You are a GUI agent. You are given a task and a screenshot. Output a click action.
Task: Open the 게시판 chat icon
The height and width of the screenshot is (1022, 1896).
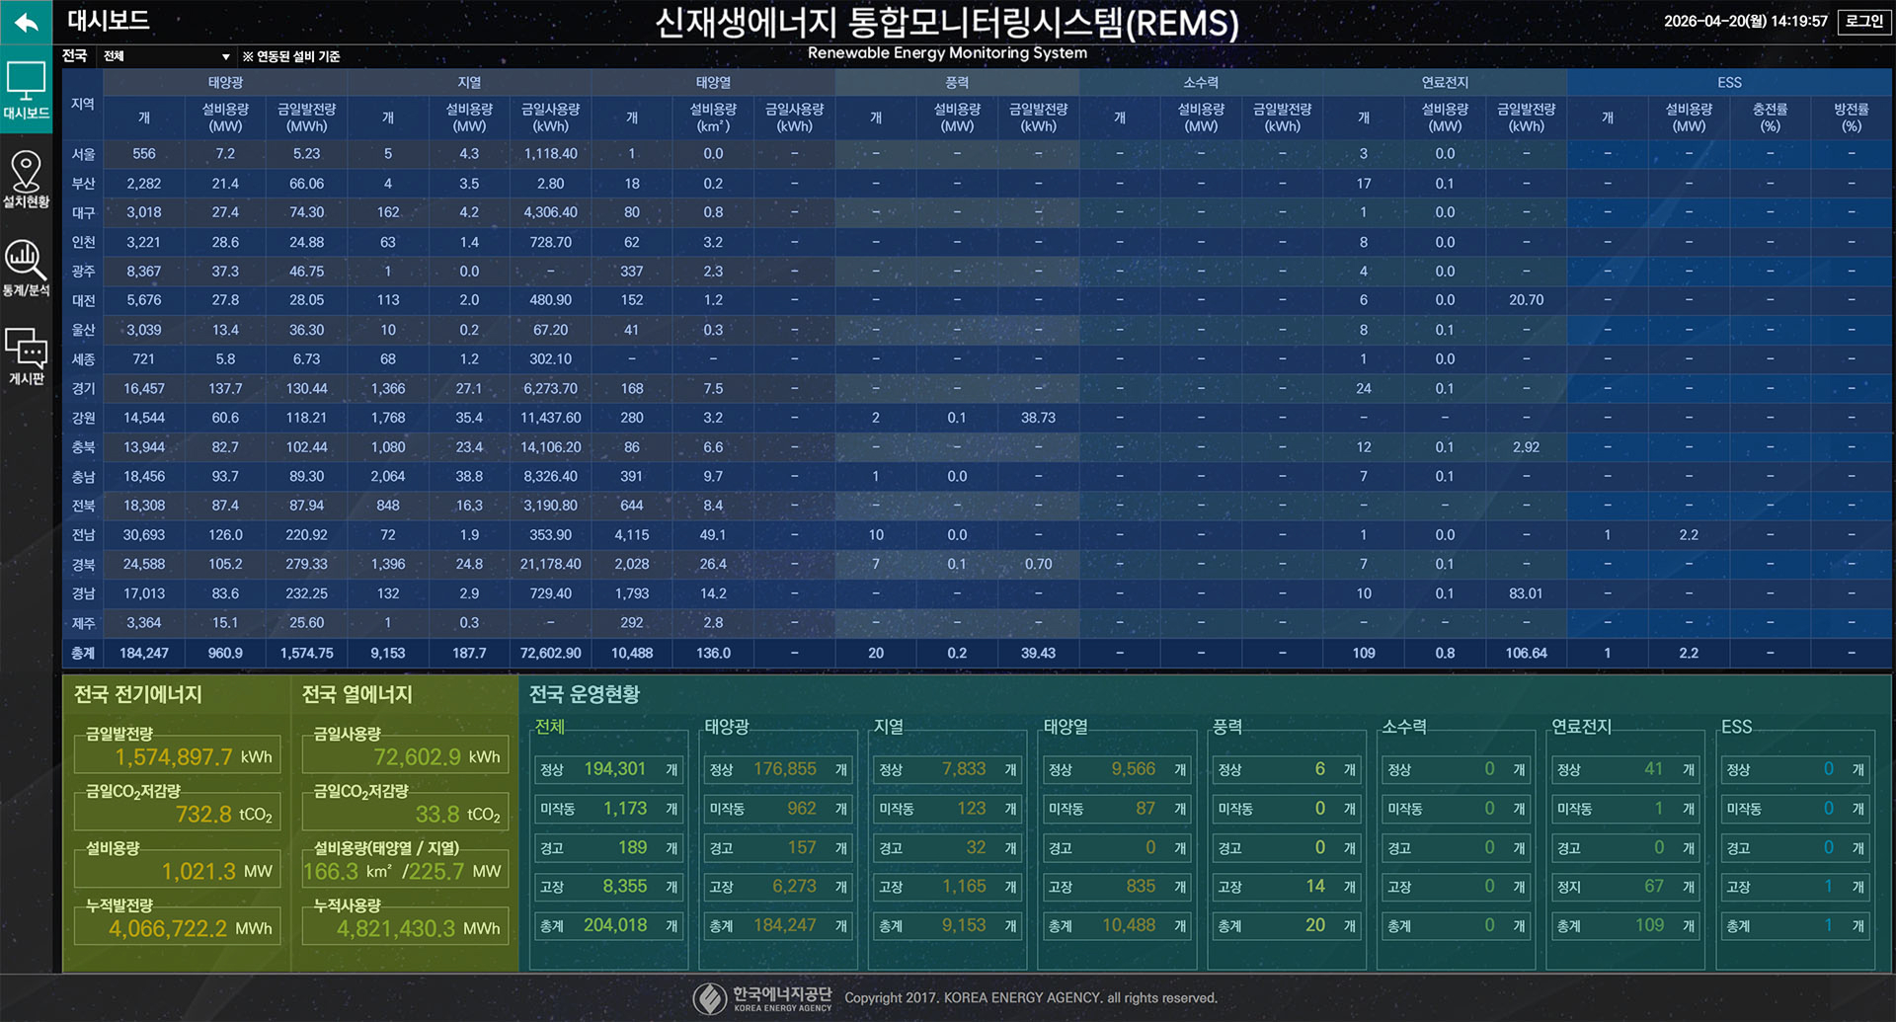coord(26,356)
